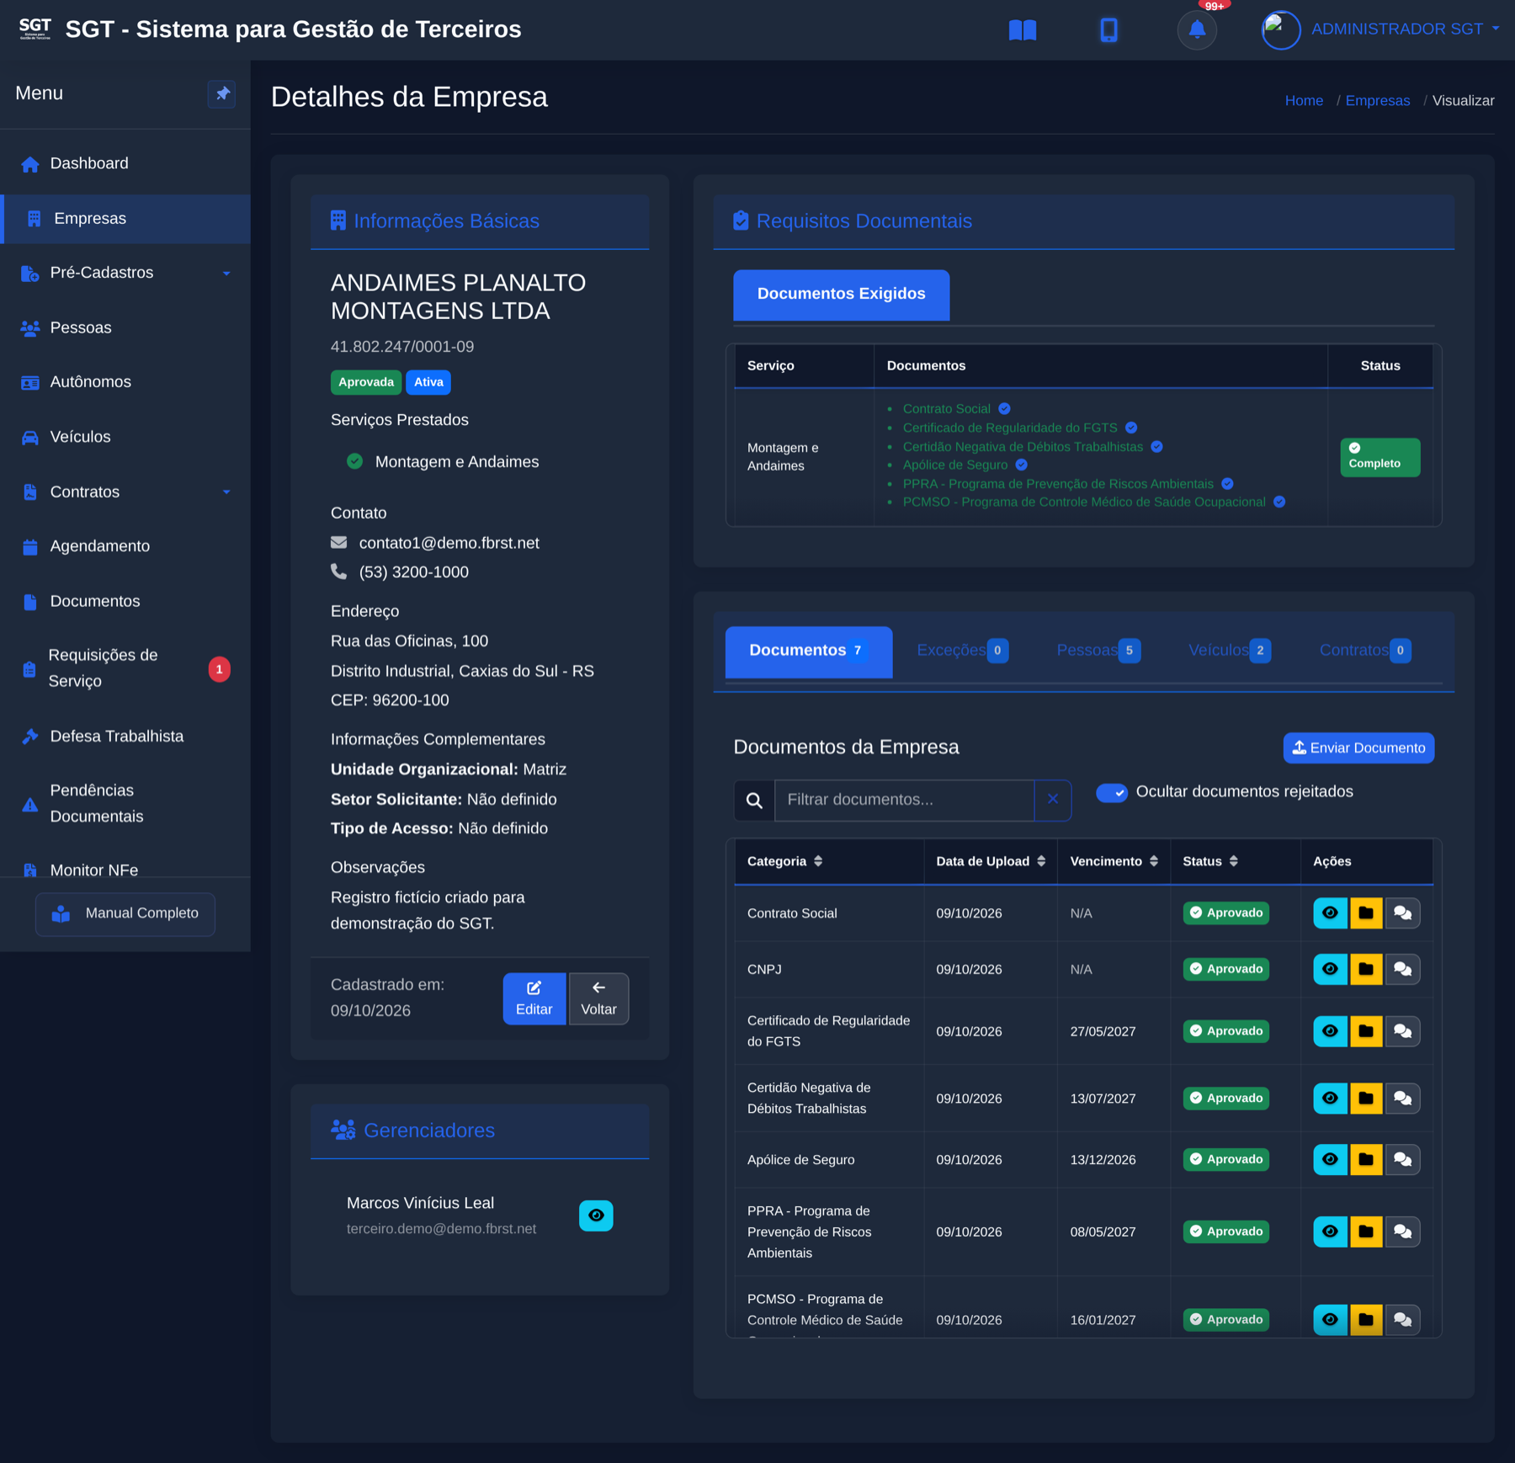Clear the document filter with X icon
Viewport: 1515px width, 1463px height.
coord(1053,800)
